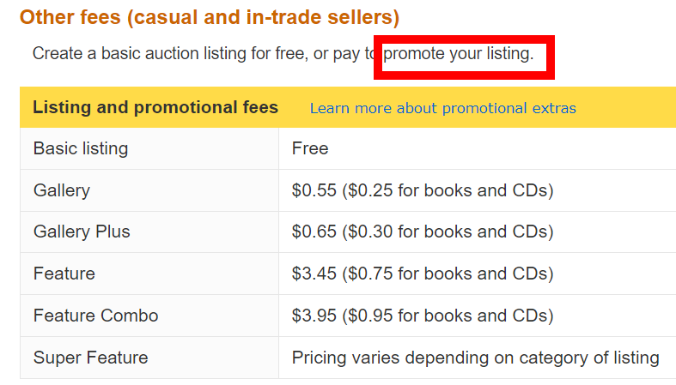This screenshot has height=385, width=676.
Task: Click the "$0.30 for books and CDs" note
Action: 448,232
